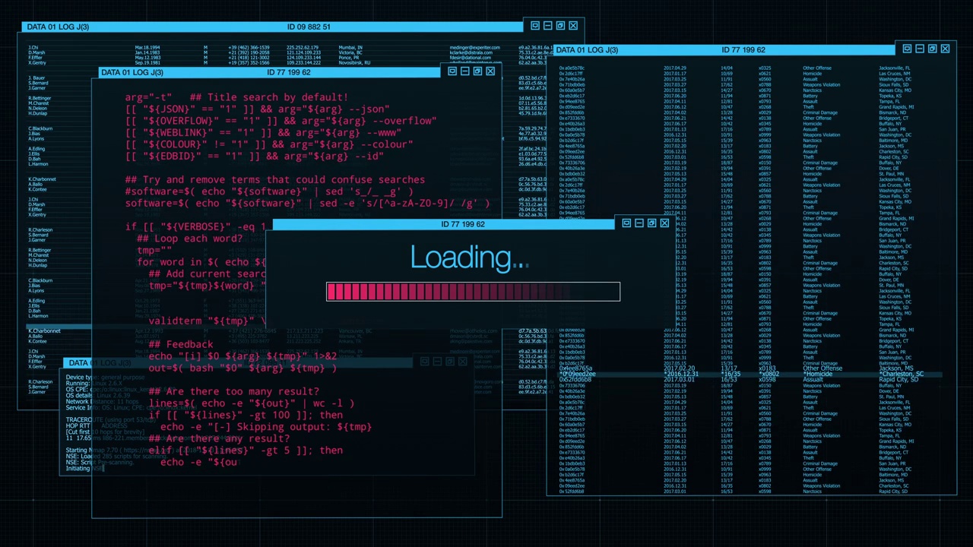973x547 pixels.
Task: Click the display icon in the crime records window
Action: [x=907, y=49]
